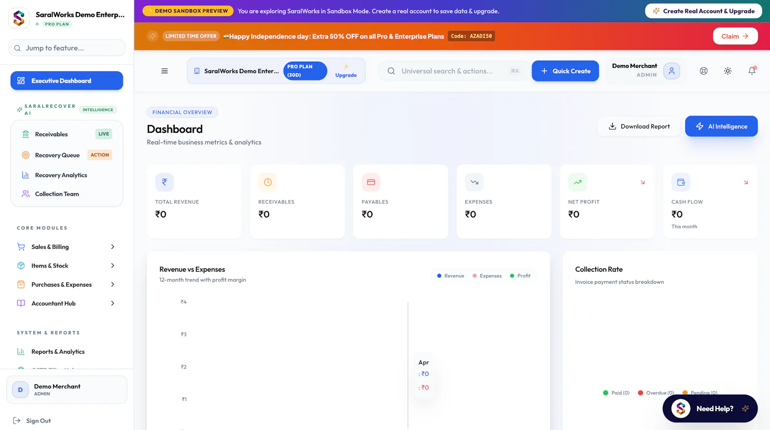Click the AZADI50 promo code chip
770x430 pixels.
pos(472,36)
